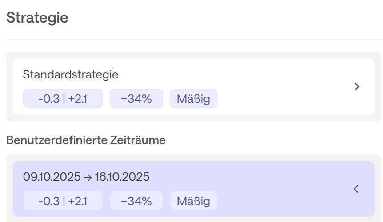Click the divider line below Strategie
383x222 pixels.
[x=191, y=42]
